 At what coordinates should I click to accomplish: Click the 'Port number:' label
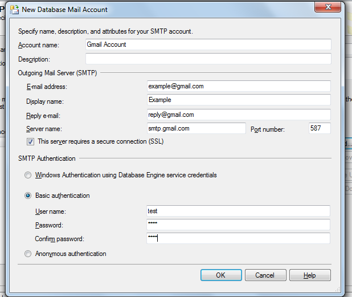(x=268, y=129)
